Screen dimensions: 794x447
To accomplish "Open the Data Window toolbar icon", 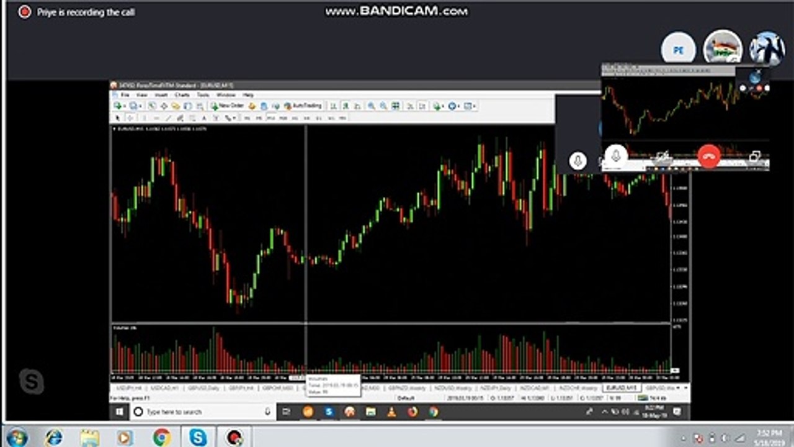I will click(164, 106).
